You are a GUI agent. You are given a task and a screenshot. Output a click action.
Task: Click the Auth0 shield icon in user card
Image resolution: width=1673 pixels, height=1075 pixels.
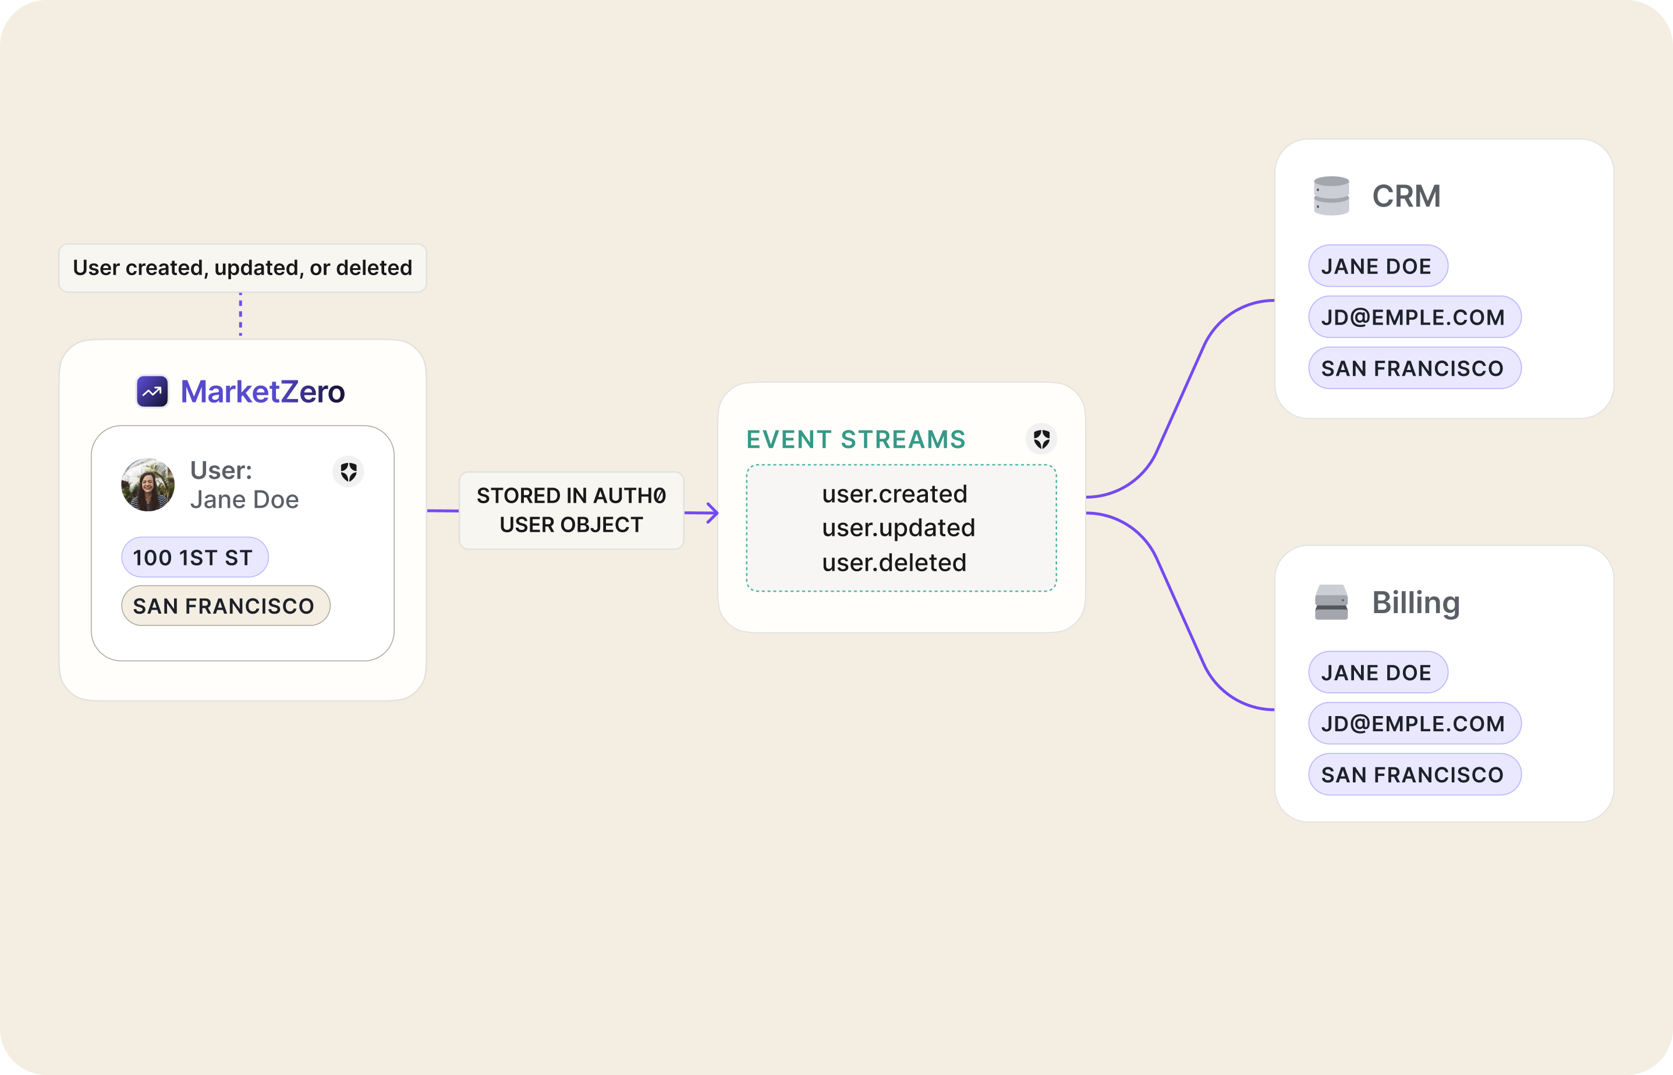coord(349,472)
